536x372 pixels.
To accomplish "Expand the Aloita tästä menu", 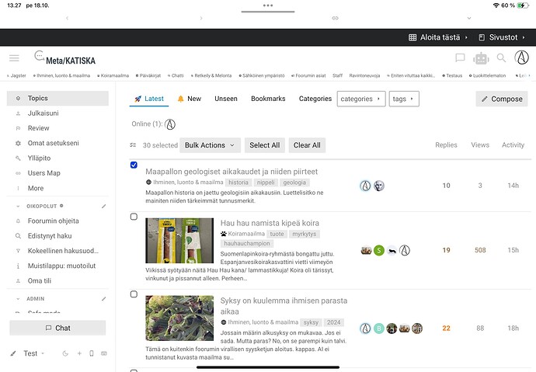I will (x=438, y=37).
